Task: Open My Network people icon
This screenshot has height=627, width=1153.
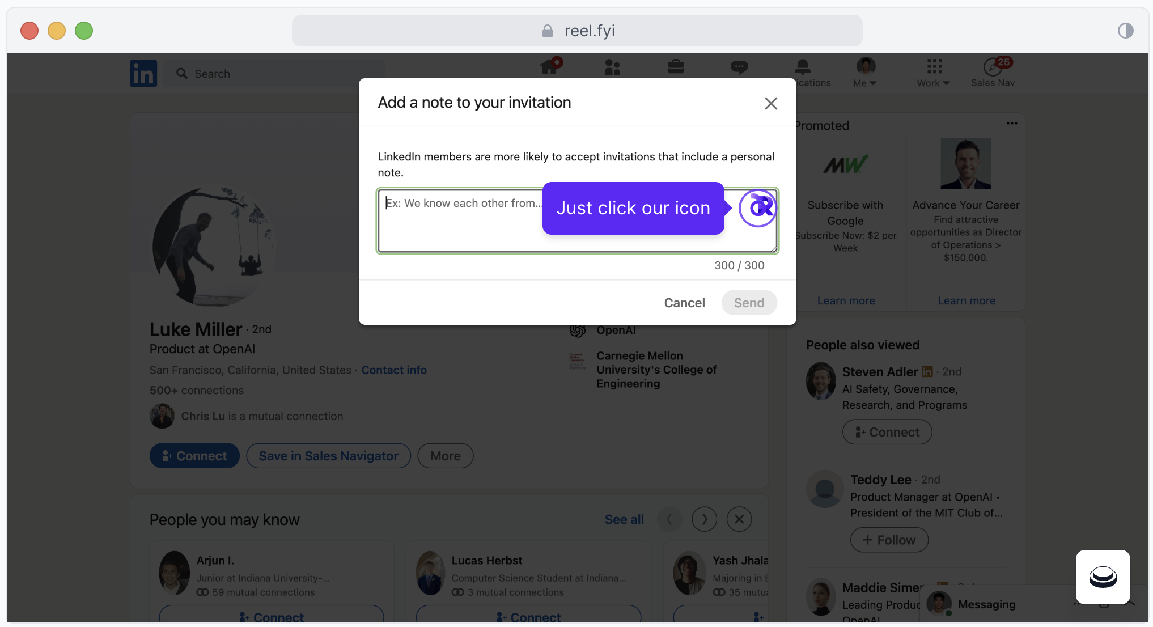Action: click(612, 67)
